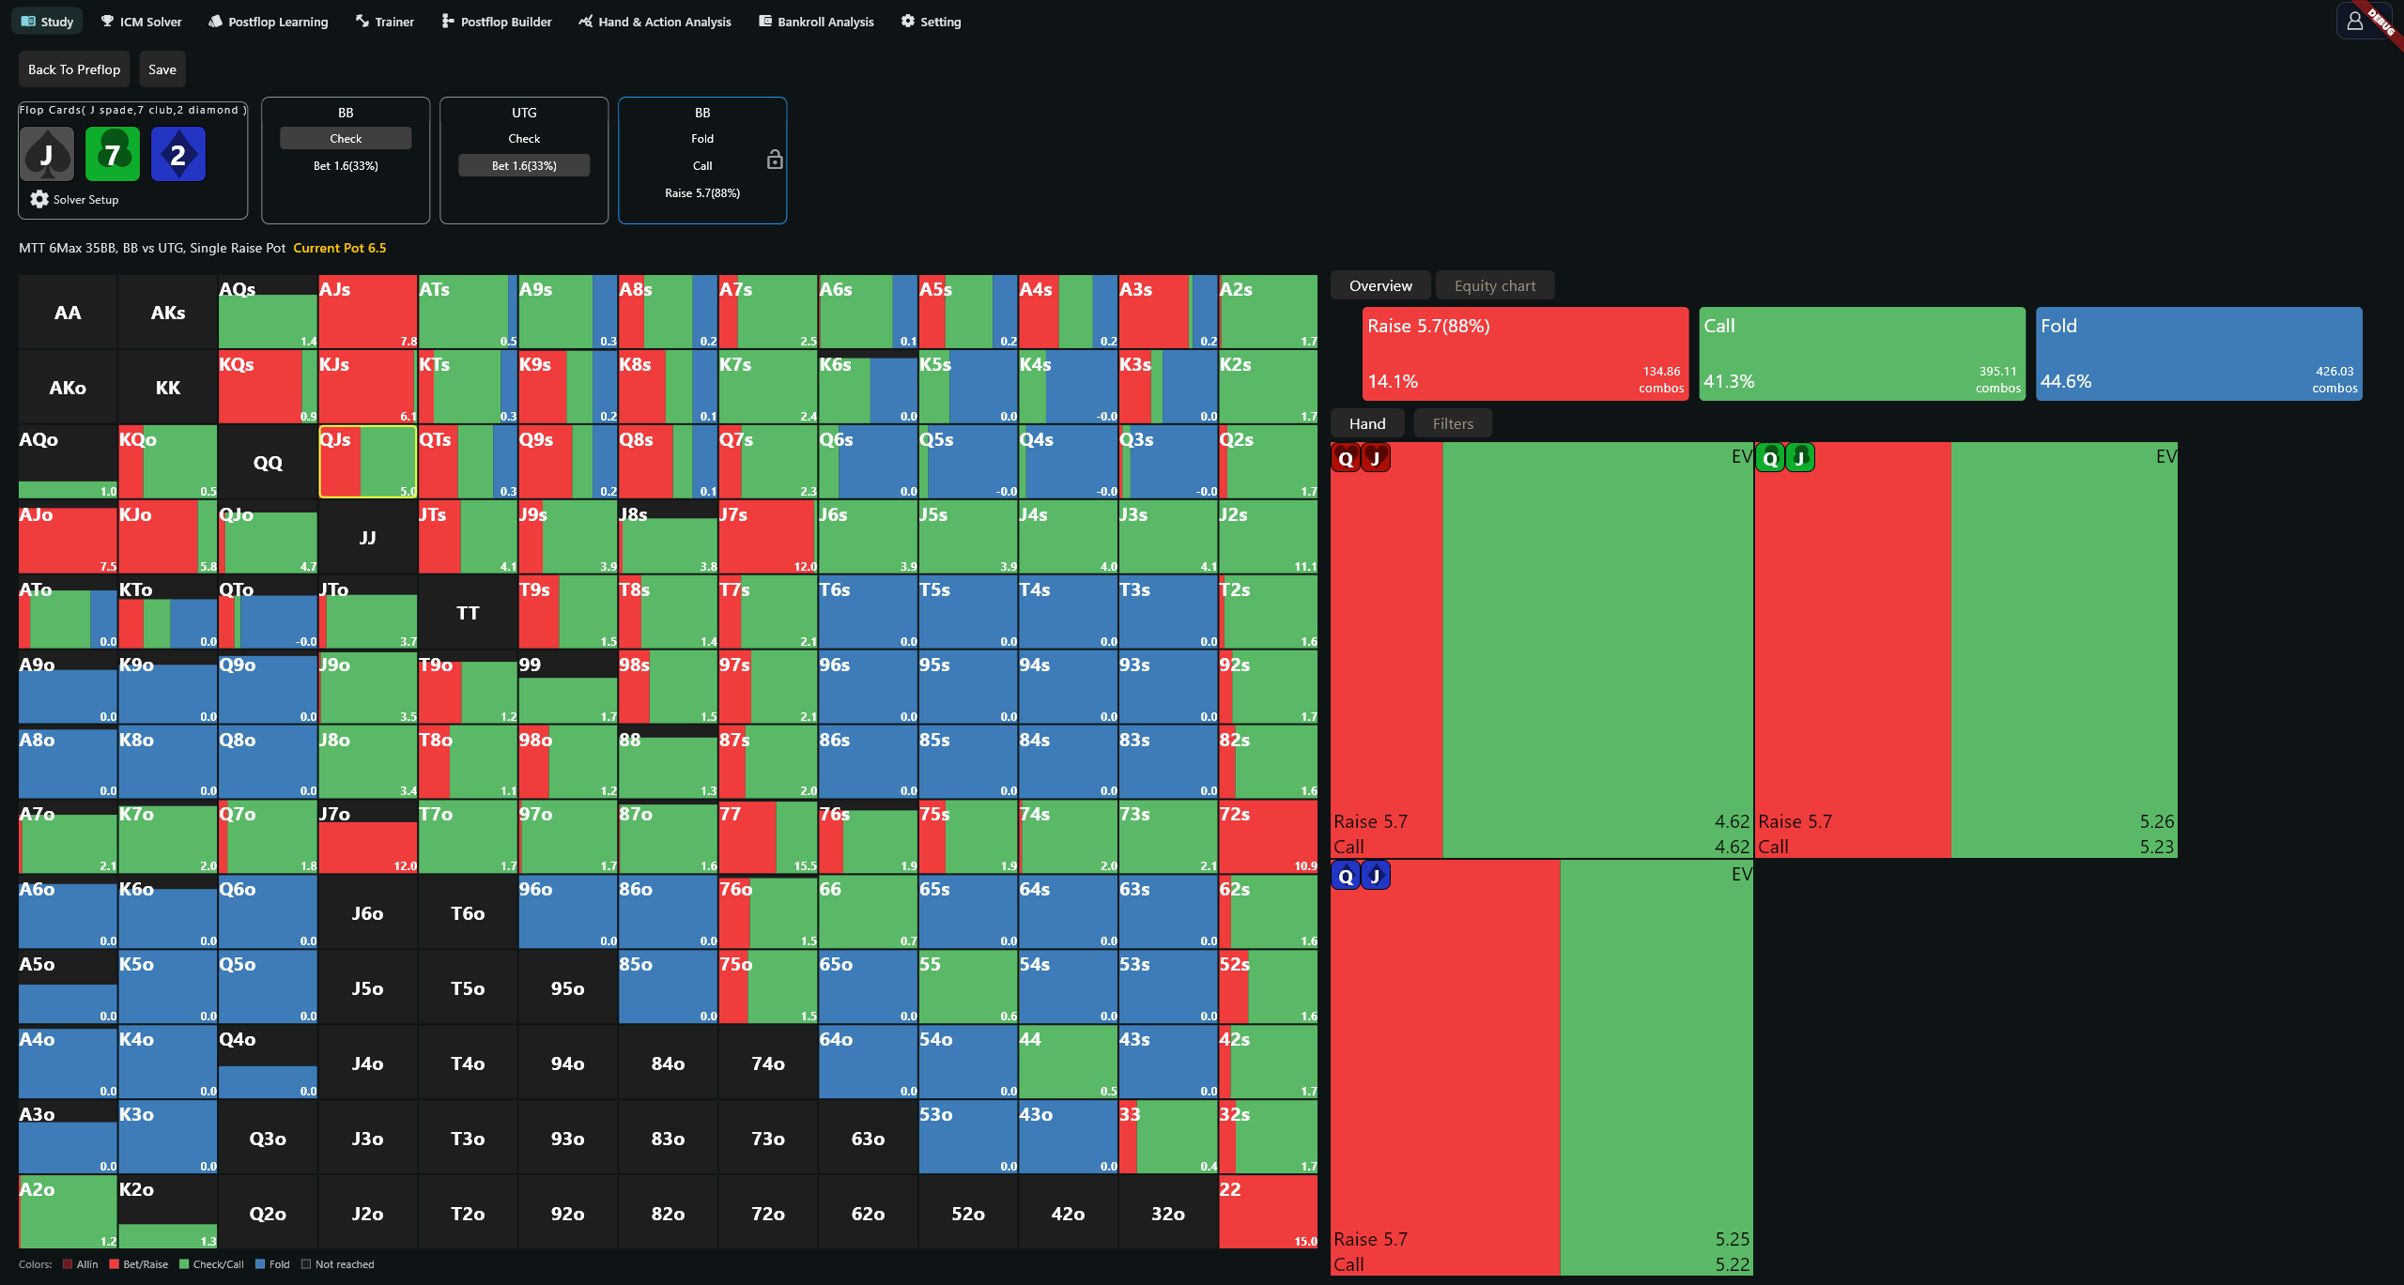Image resolution: width=2404 pixels, height=1285 pixels.
Task: Click the red Q J hearts combo badge
Action: (1361, 458)
